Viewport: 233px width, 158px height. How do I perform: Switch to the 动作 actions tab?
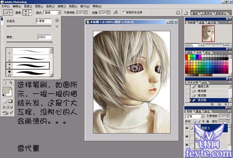(x=204, y=83)
